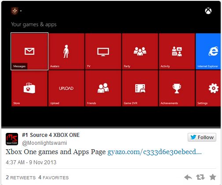
Task: Open the Settings gear tile
Action: coord(208,88)
